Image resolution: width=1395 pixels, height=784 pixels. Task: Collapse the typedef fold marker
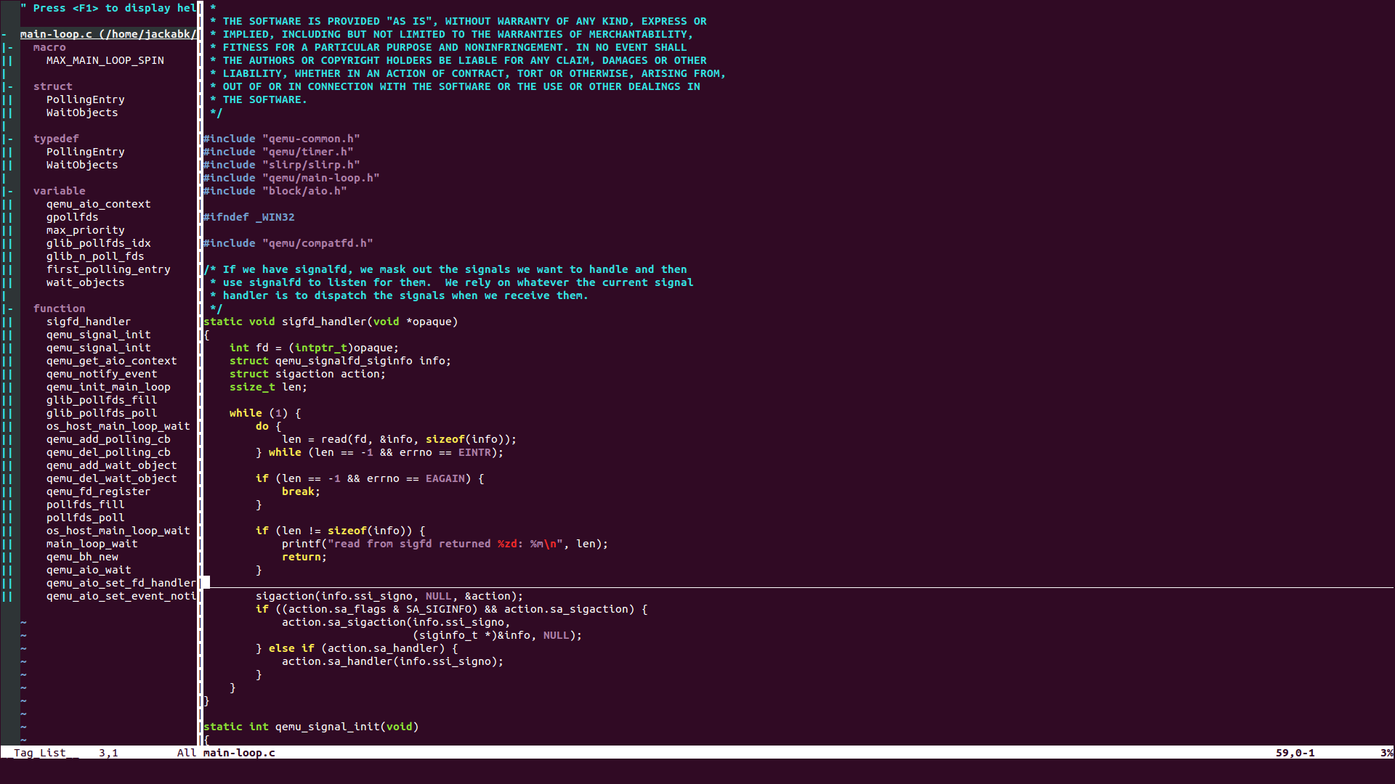10,139
